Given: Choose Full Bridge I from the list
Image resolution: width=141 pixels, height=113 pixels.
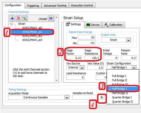Looking at the screenshot, I should click(x=119, y=76).
